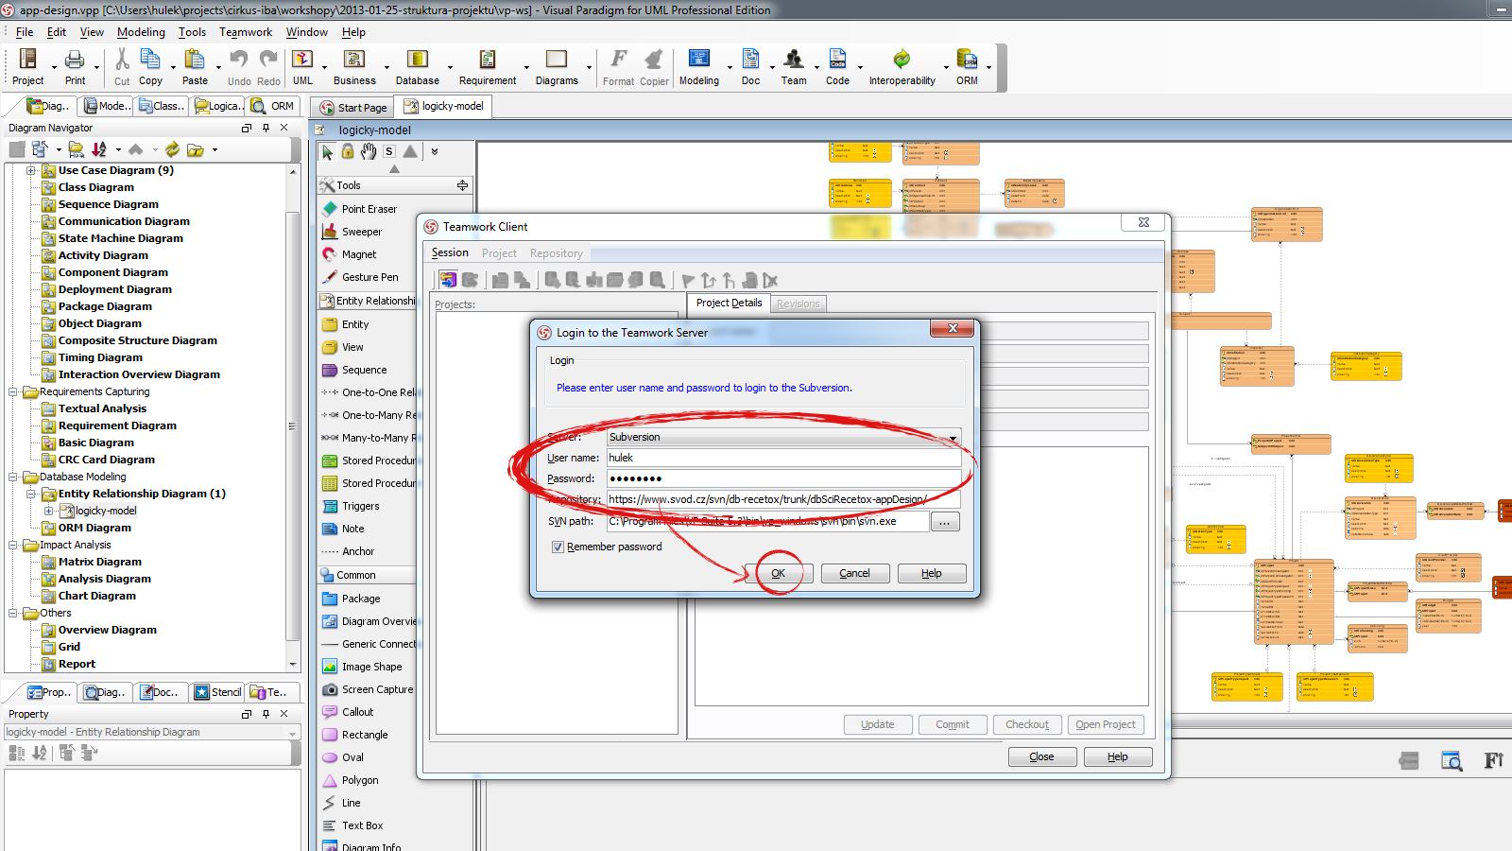Open the Session menu in Teamwork Client
The height and width of the screenshot is (851, 1512).
point(450,252)
